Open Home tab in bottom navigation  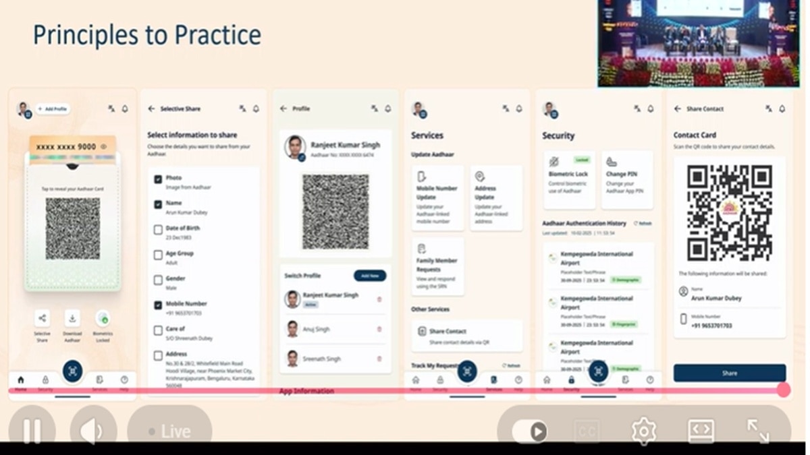coord(20,382)
